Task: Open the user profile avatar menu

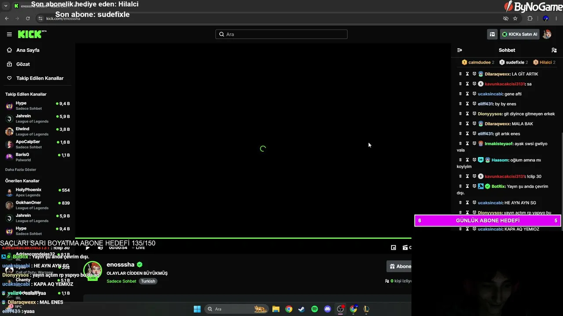Action: (547, 34)
